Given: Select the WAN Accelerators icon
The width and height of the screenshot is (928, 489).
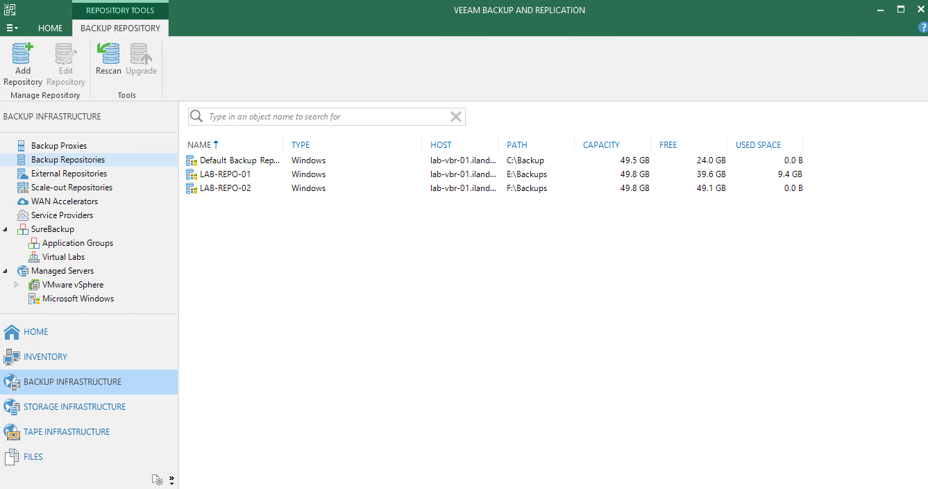Looking at the screenshot, I should pos(22,201).
